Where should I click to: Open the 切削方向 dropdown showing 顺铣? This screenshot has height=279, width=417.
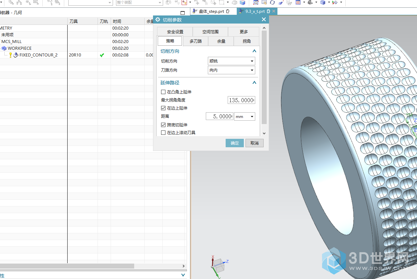(231, 61)
